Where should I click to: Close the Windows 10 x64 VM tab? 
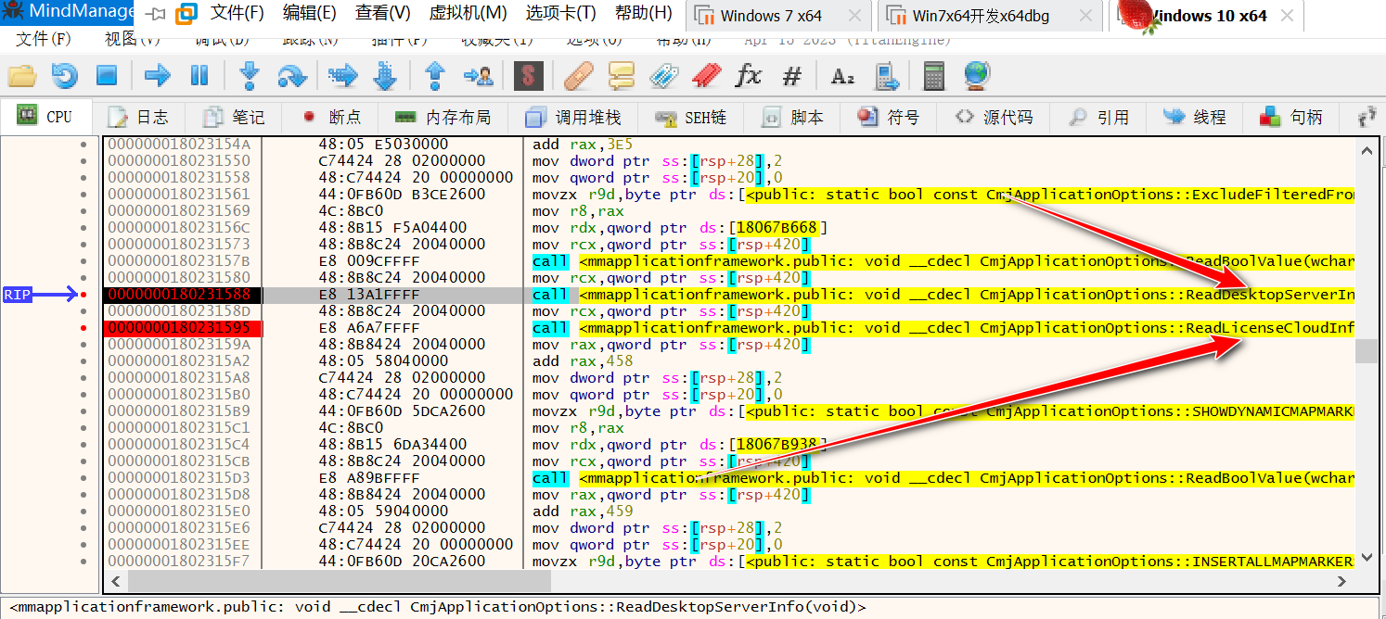(1286, 16)
